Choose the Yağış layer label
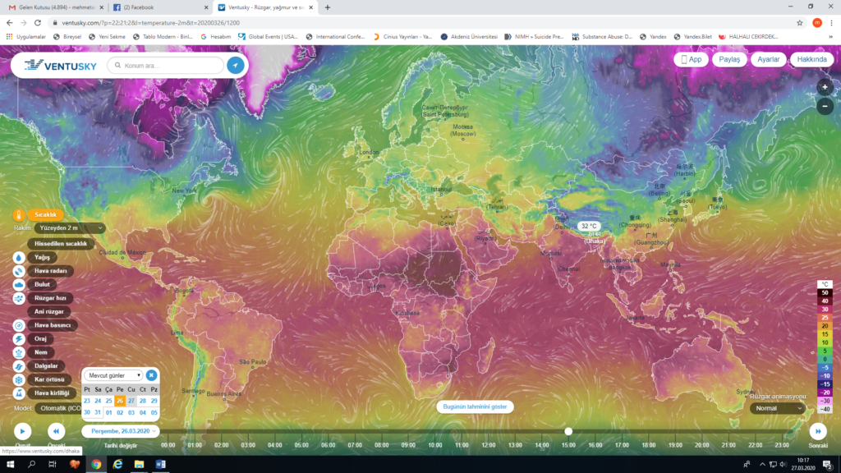 pos(42,257)
